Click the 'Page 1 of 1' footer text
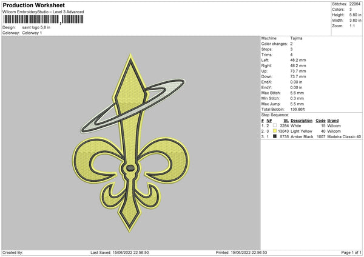The image size is (364, 257). (x=351, y=252)
